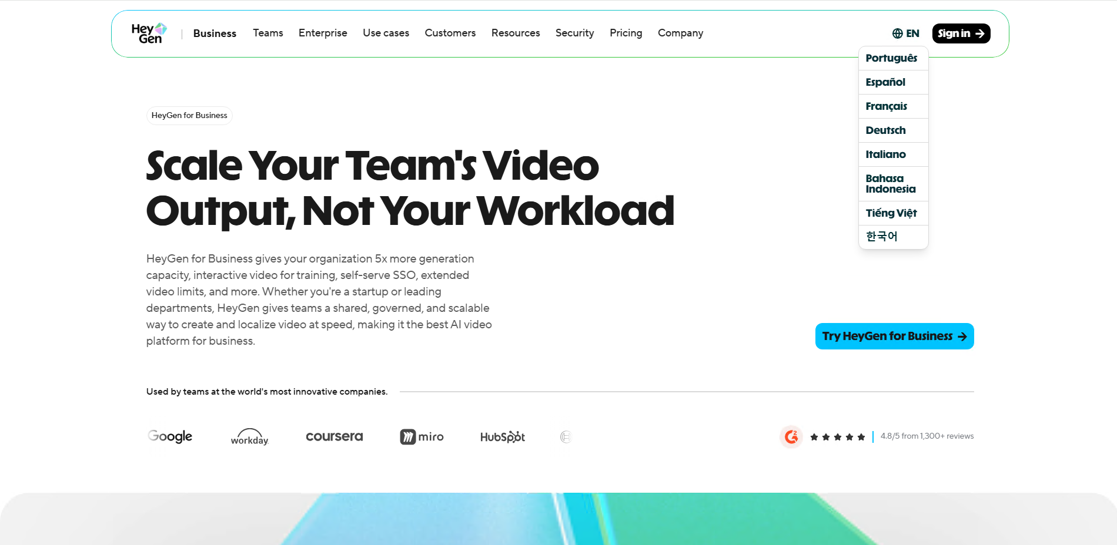Expand the Resources nav menu
The width and height of the screenshot is (1117, 545).
point(516,33)
